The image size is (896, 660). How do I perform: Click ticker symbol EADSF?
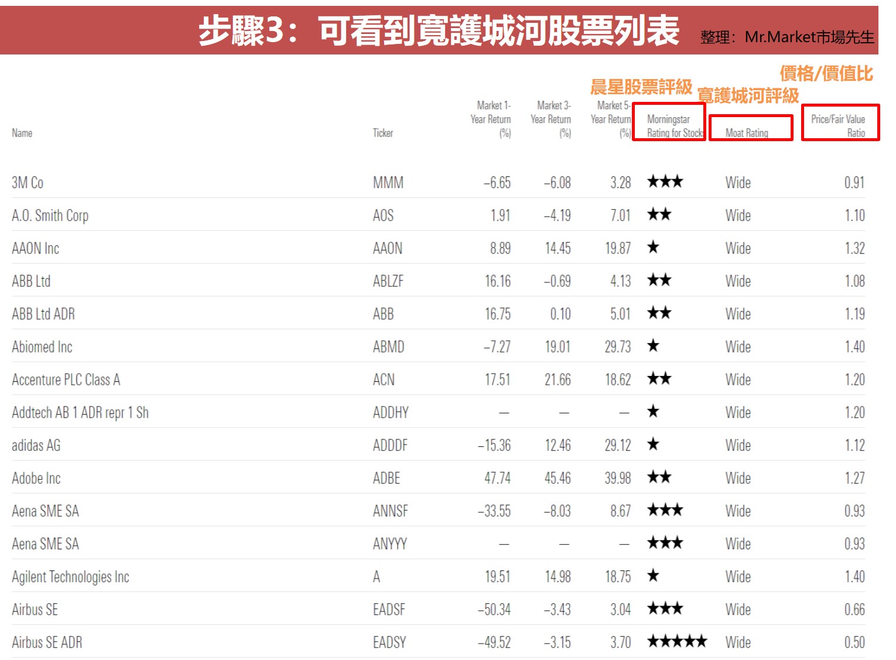(x=389, y=609)
